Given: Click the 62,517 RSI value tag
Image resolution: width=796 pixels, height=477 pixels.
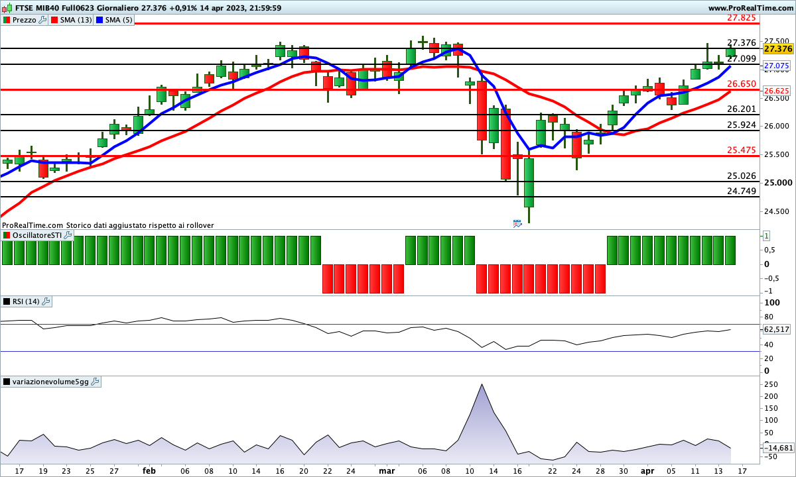Looking at the screenshot, I should point(777,329).
